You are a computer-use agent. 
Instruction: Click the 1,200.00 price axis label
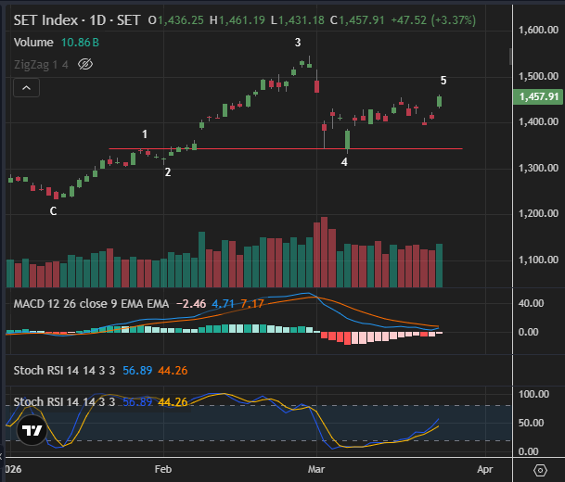click(538, 213)
